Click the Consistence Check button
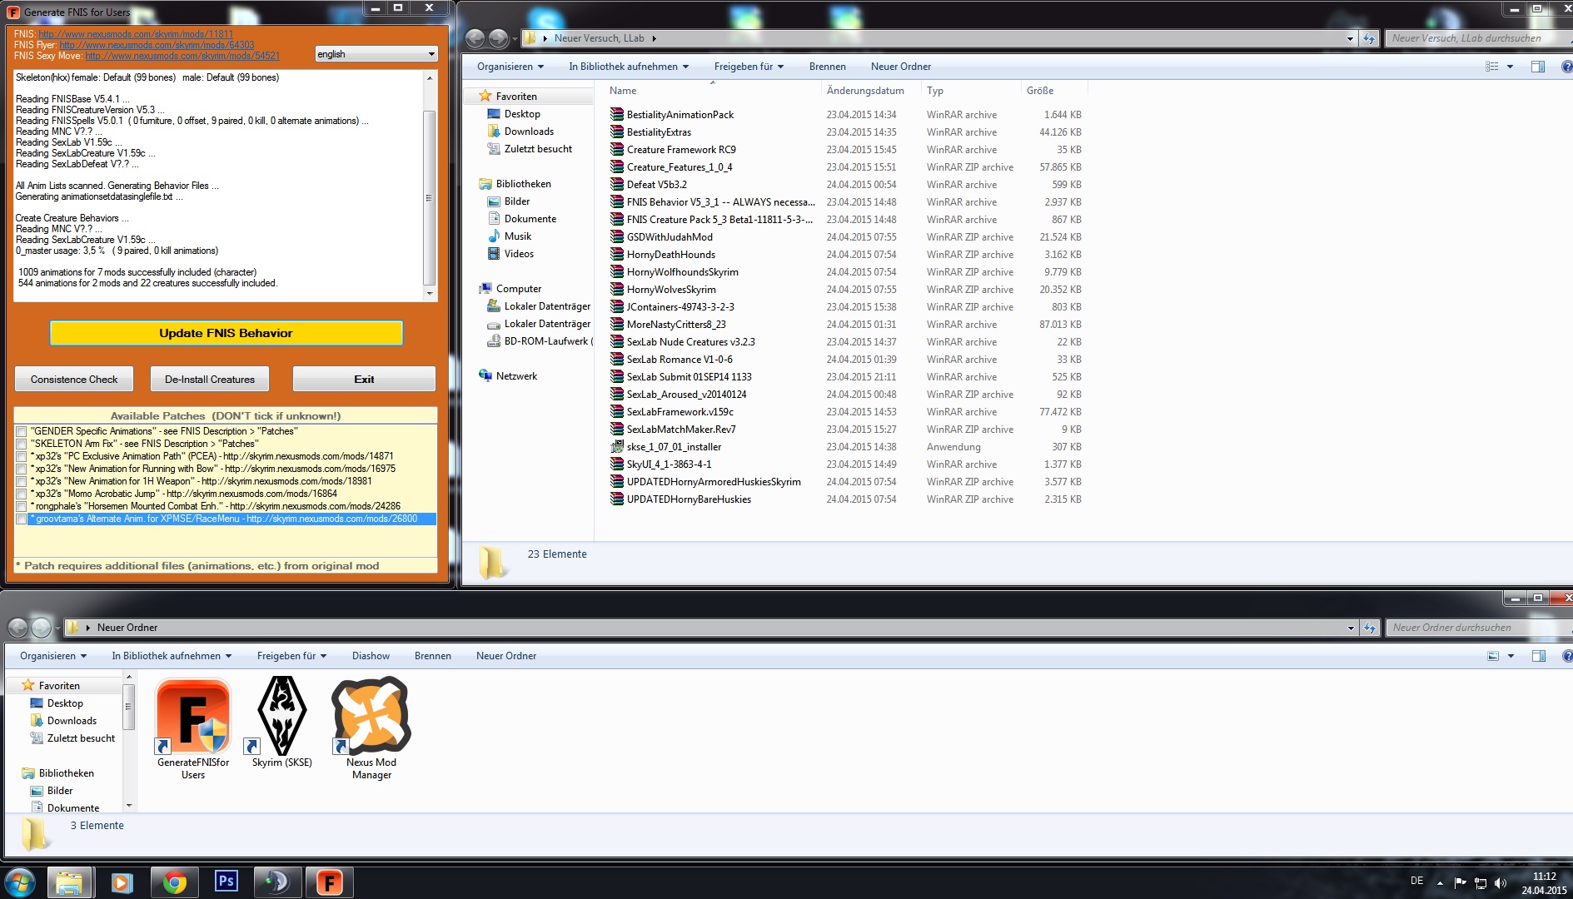Screen dimensions: 1573x899 point(74,379)
